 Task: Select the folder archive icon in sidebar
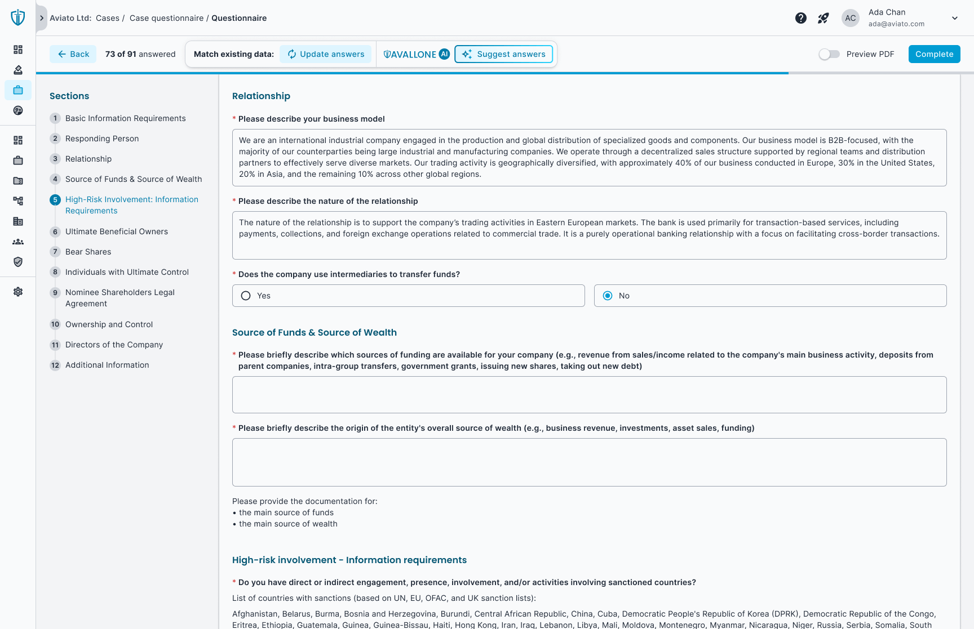17,180
